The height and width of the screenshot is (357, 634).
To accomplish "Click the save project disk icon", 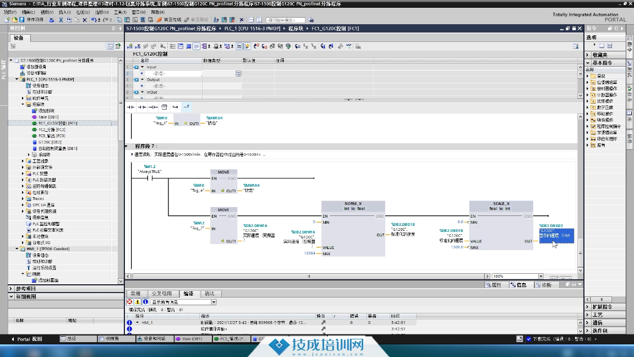I will 21,19.
